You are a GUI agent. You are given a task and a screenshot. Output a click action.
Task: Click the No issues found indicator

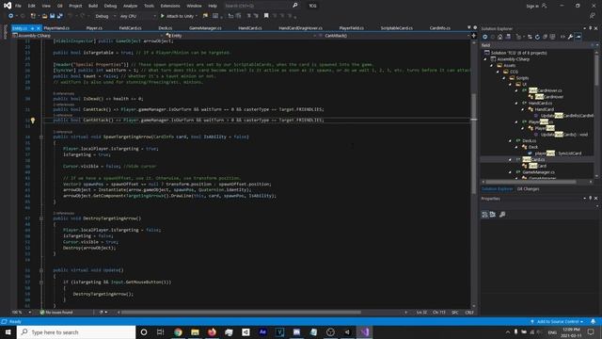click(x=56, y=312)
